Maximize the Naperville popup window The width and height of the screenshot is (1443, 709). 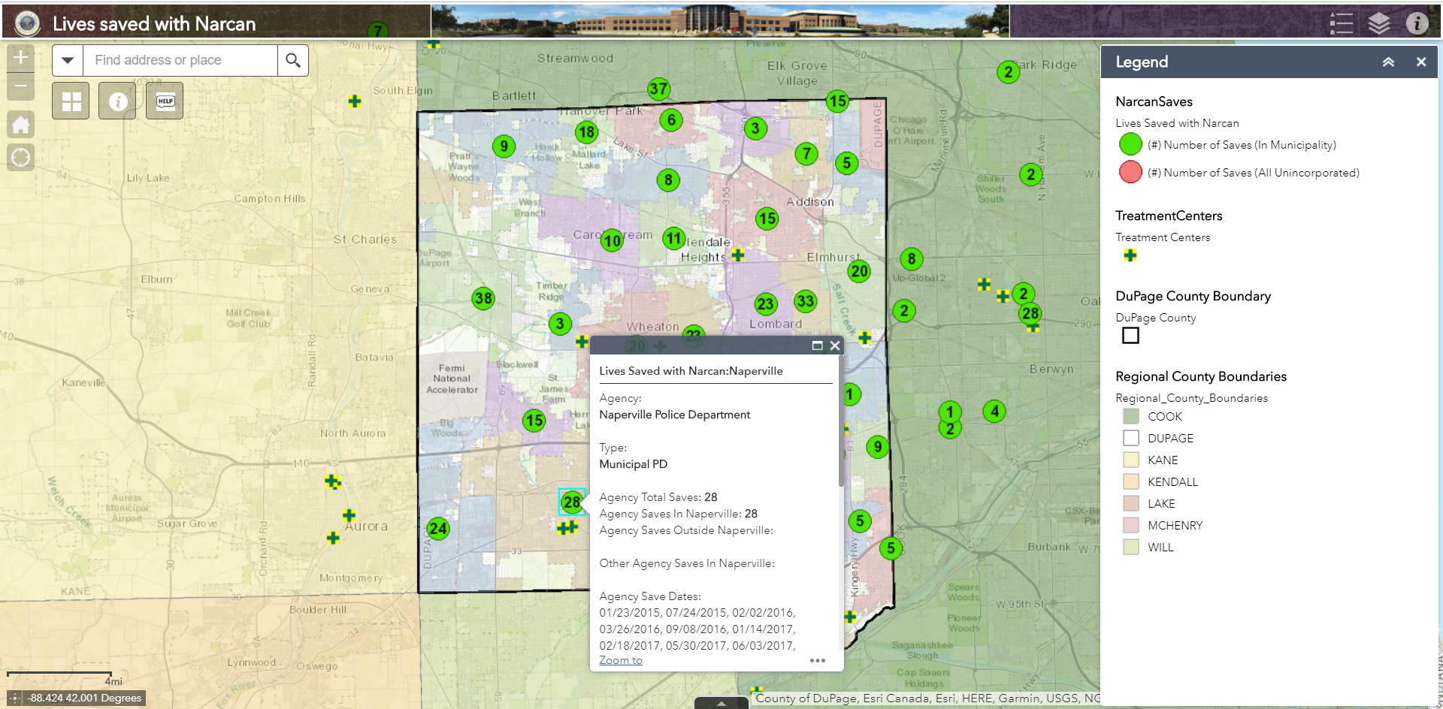click(817, 345)
